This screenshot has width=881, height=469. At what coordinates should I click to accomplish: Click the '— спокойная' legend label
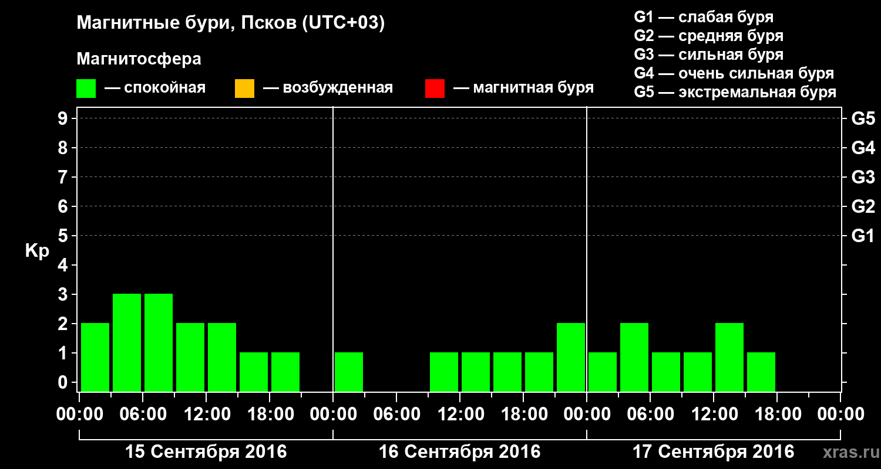pyautogui.click(x=155, y=89)
